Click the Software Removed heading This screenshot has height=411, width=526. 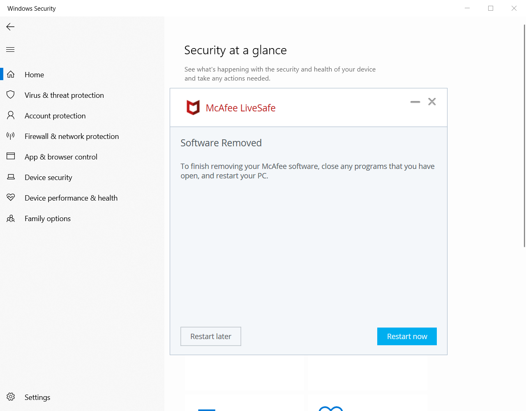tap(221, 143)
